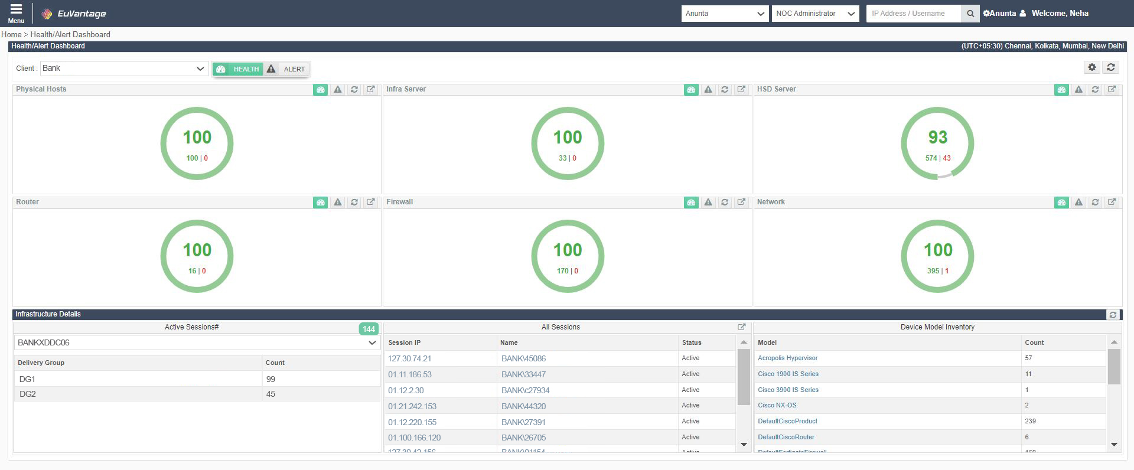Refresh the Infrastructure Details section
This screenshot has height=470, width=1134.
tap(1112, 315)
